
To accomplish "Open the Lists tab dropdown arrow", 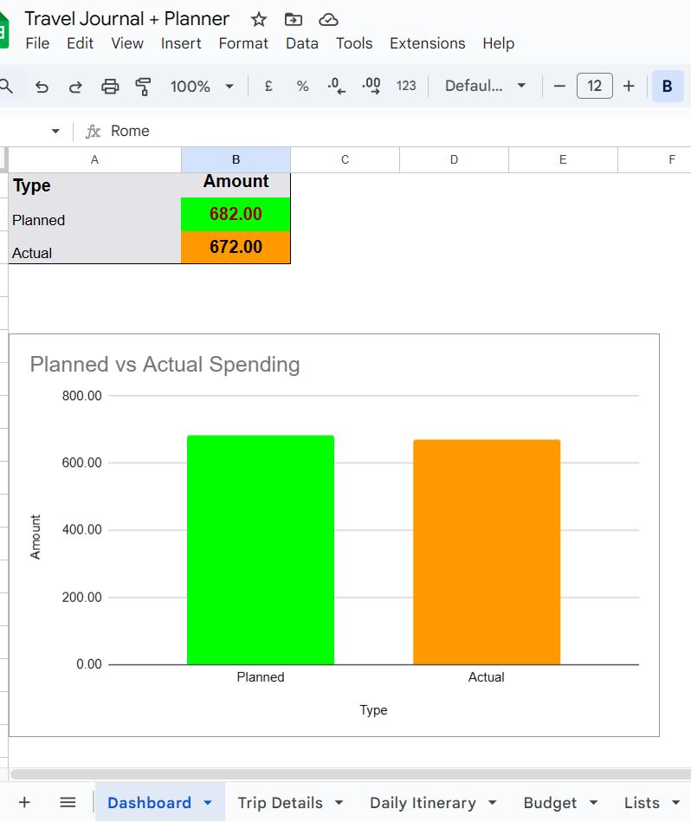I will click(x=675, y=803).
